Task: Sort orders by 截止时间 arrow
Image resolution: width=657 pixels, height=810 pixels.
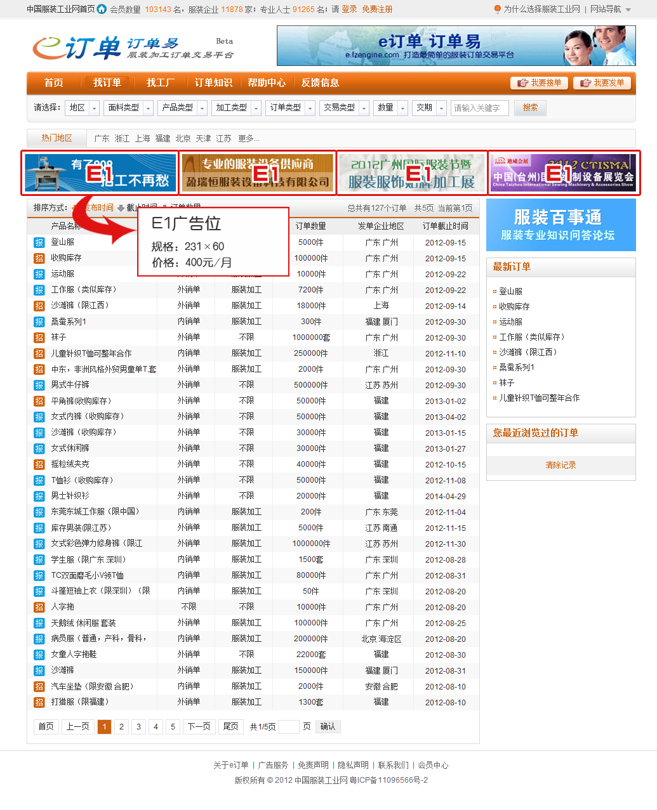Action: 121,208
